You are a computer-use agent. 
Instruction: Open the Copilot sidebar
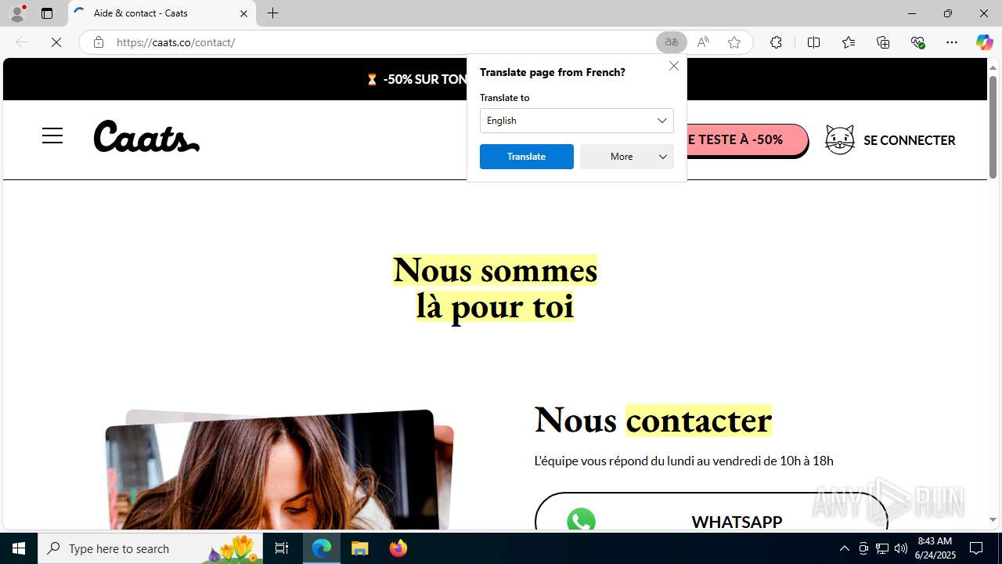(x=984, y=42)
